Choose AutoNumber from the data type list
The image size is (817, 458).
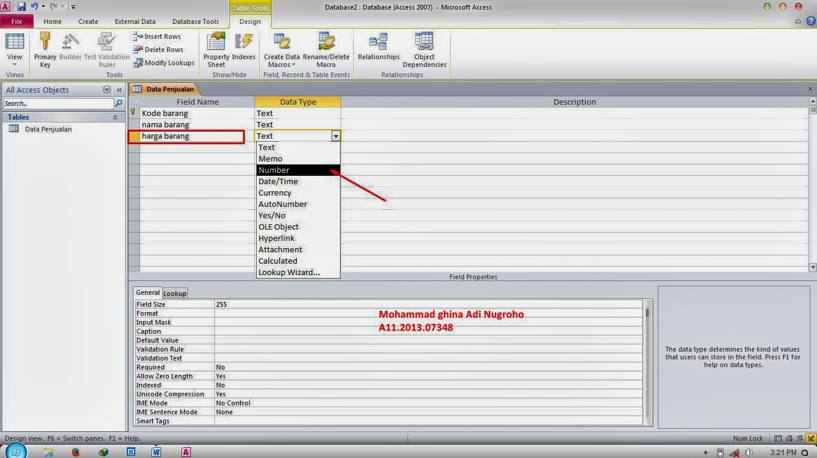coord(298,204)
